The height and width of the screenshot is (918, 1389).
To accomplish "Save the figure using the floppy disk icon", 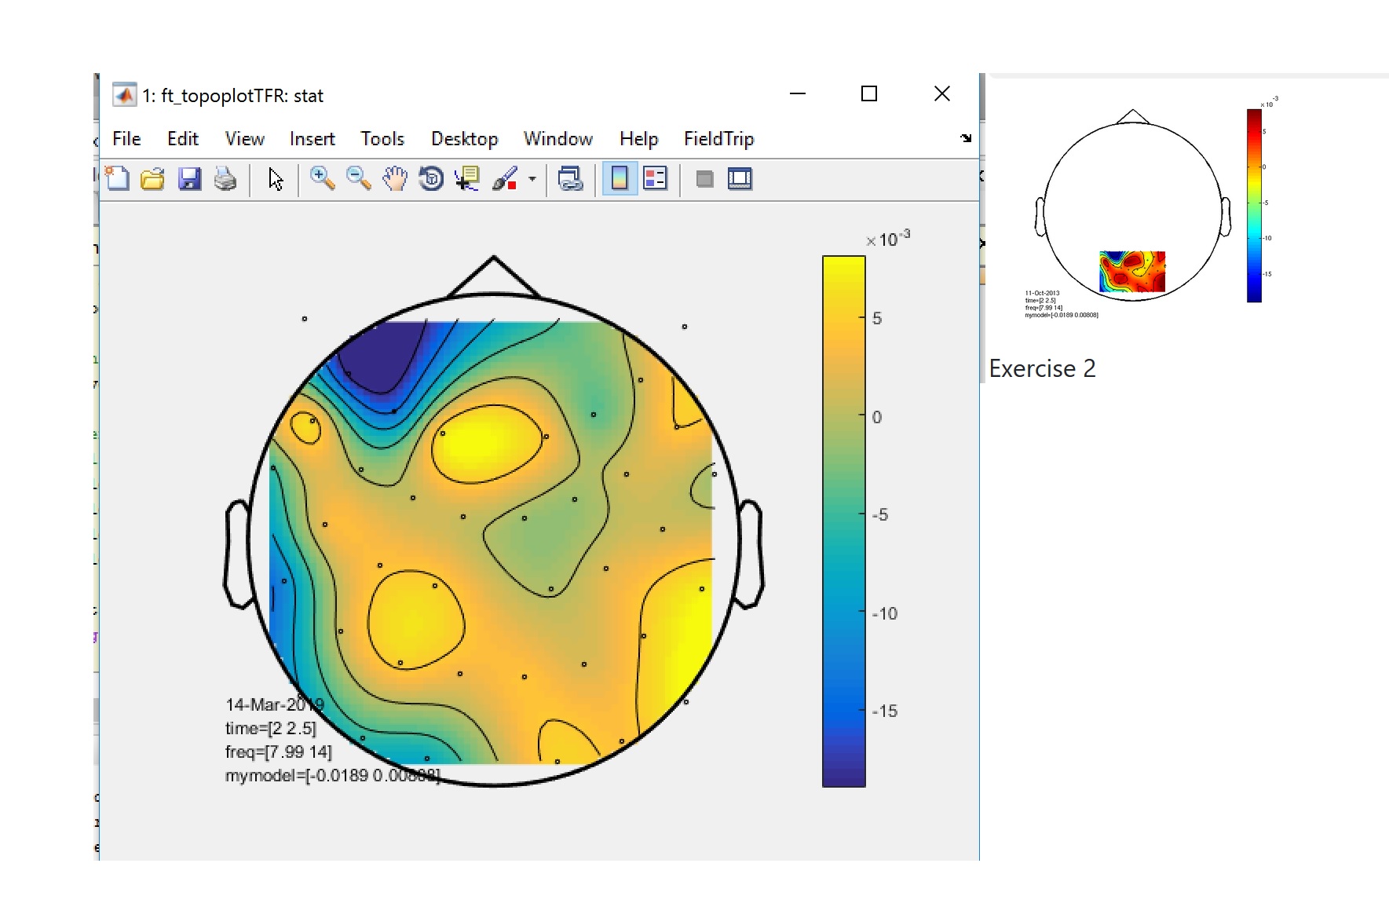I will (189, 179).
